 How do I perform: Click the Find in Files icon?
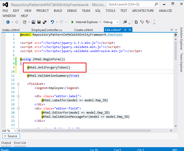click(x=125, y=22)
